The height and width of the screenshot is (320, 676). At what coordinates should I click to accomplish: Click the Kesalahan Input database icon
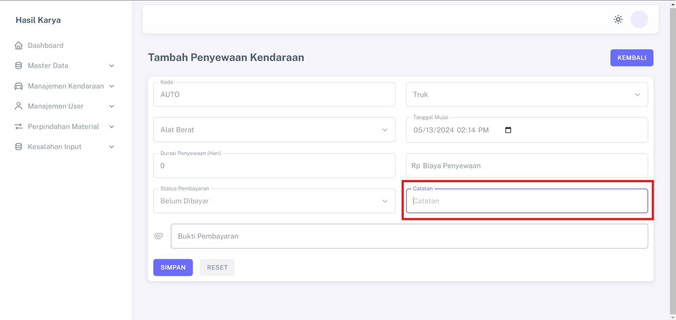click(x=19, y=147)
